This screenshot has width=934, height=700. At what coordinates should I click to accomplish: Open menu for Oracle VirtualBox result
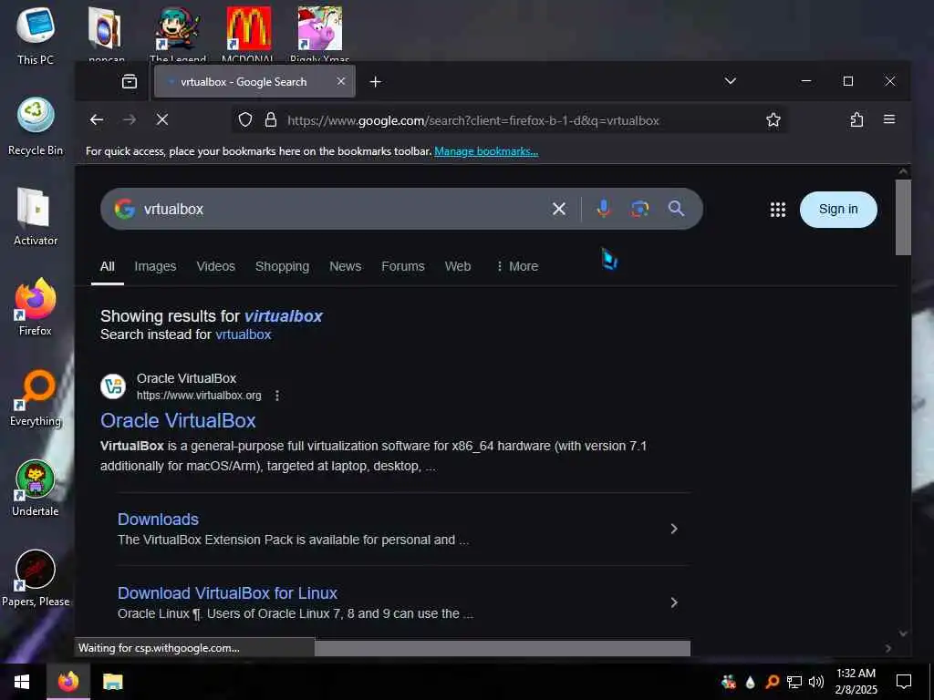click(277, 396)
